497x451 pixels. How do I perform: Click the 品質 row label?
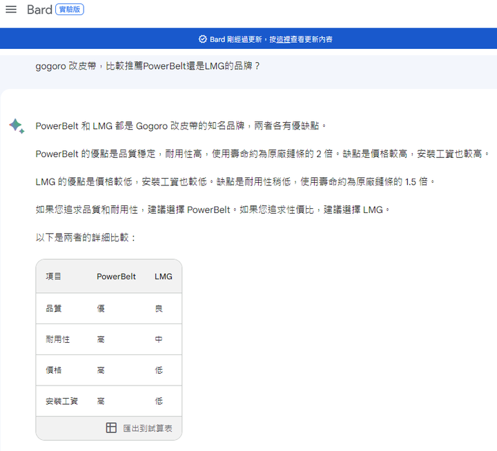coord(54,308)
